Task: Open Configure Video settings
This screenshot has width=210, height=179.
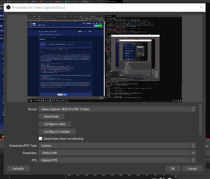Action: pos(55,124)
